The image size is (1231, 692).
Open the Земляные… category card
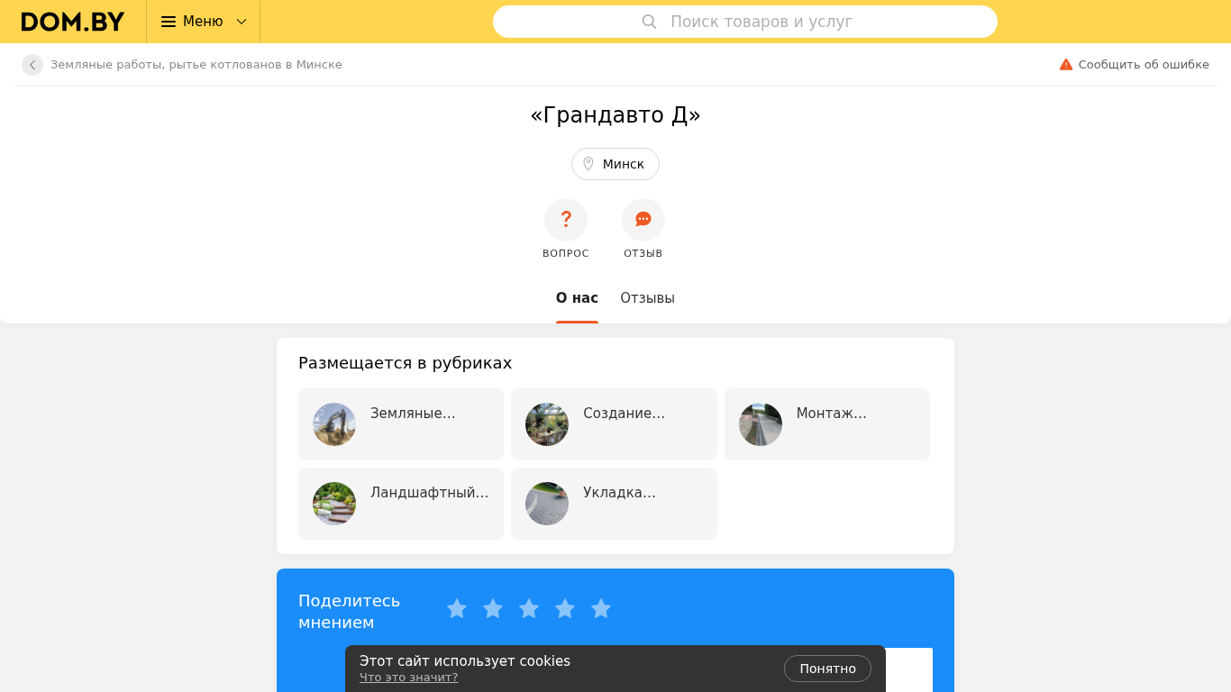[x=401, y=424]
